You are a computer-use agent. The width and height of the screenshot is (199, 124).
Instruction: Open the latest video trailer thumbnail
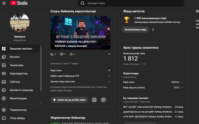(x=81, y=33)
